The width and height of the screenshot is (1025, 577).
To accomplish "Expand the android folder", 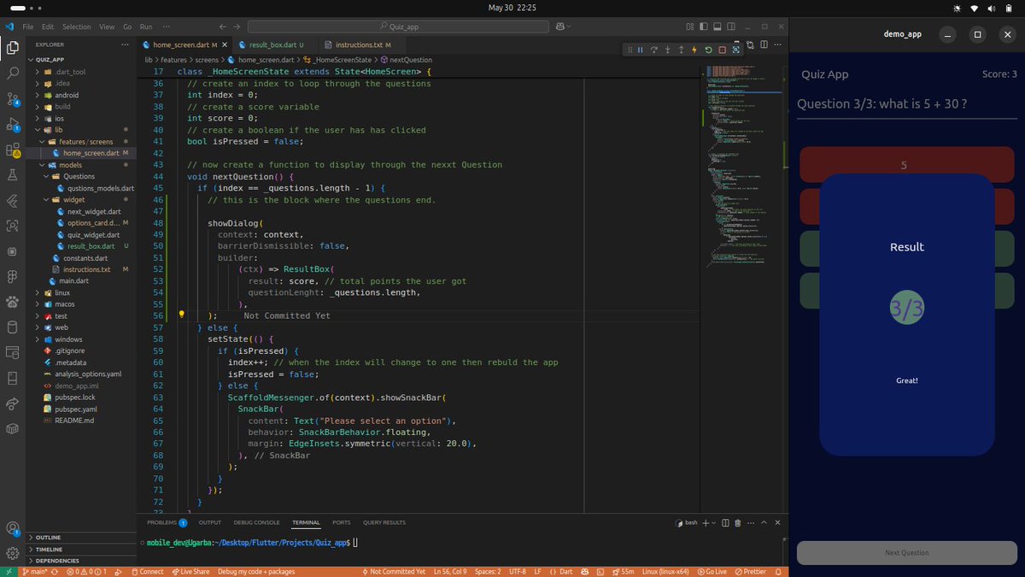I will 81,95.
